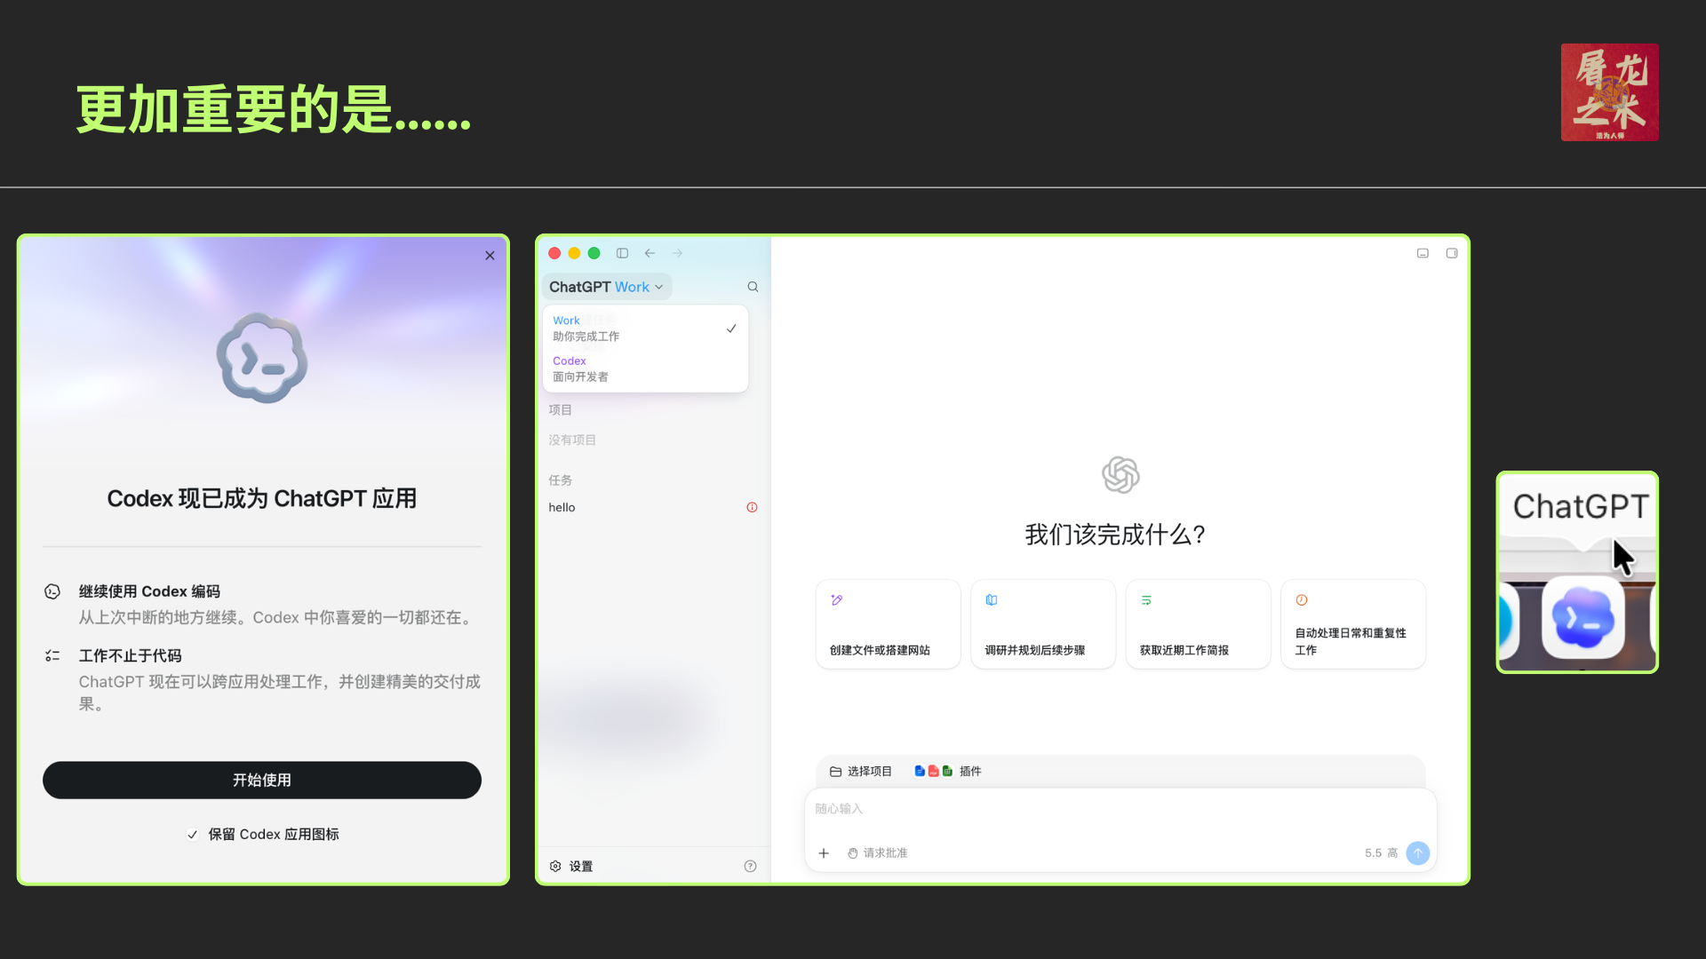
Task: Close the Codex announcement dialog
Action: pyautogui.click(x=490, y=256)
